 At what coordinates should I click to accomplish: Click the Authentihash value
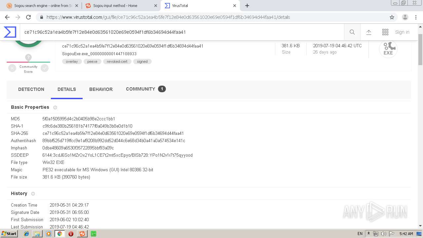point(114,140)
